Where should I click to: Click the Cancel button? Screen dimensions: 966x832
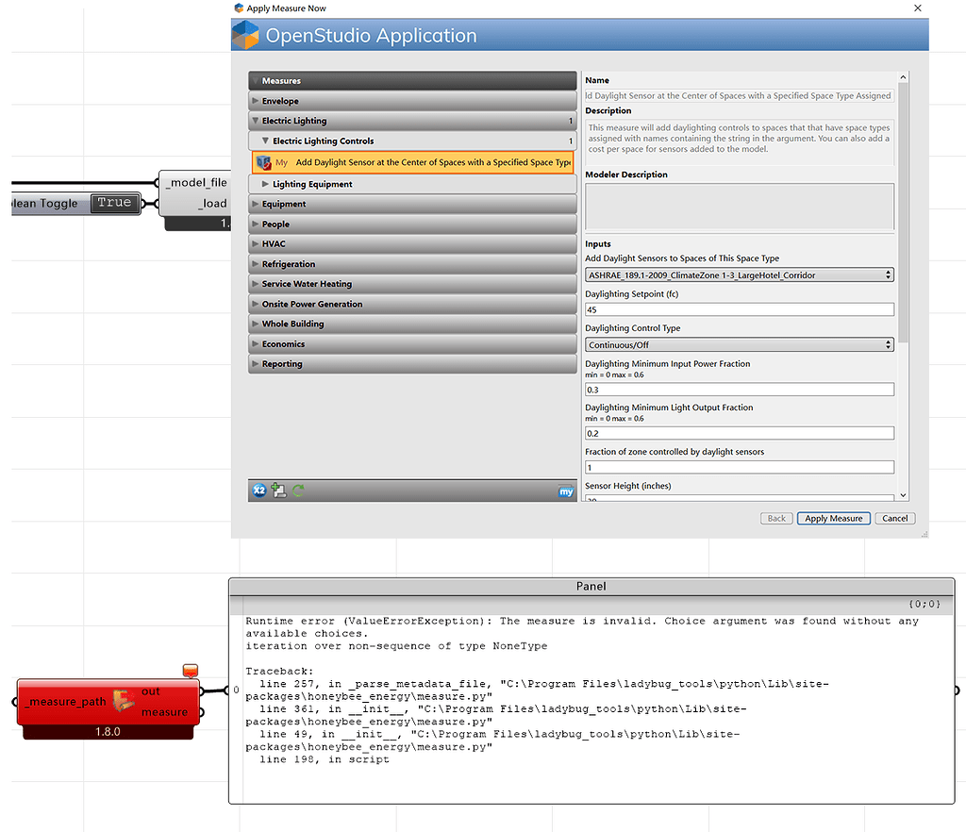coord(894,519)
